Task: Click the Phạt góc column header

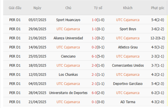Action: pos(158,8)
